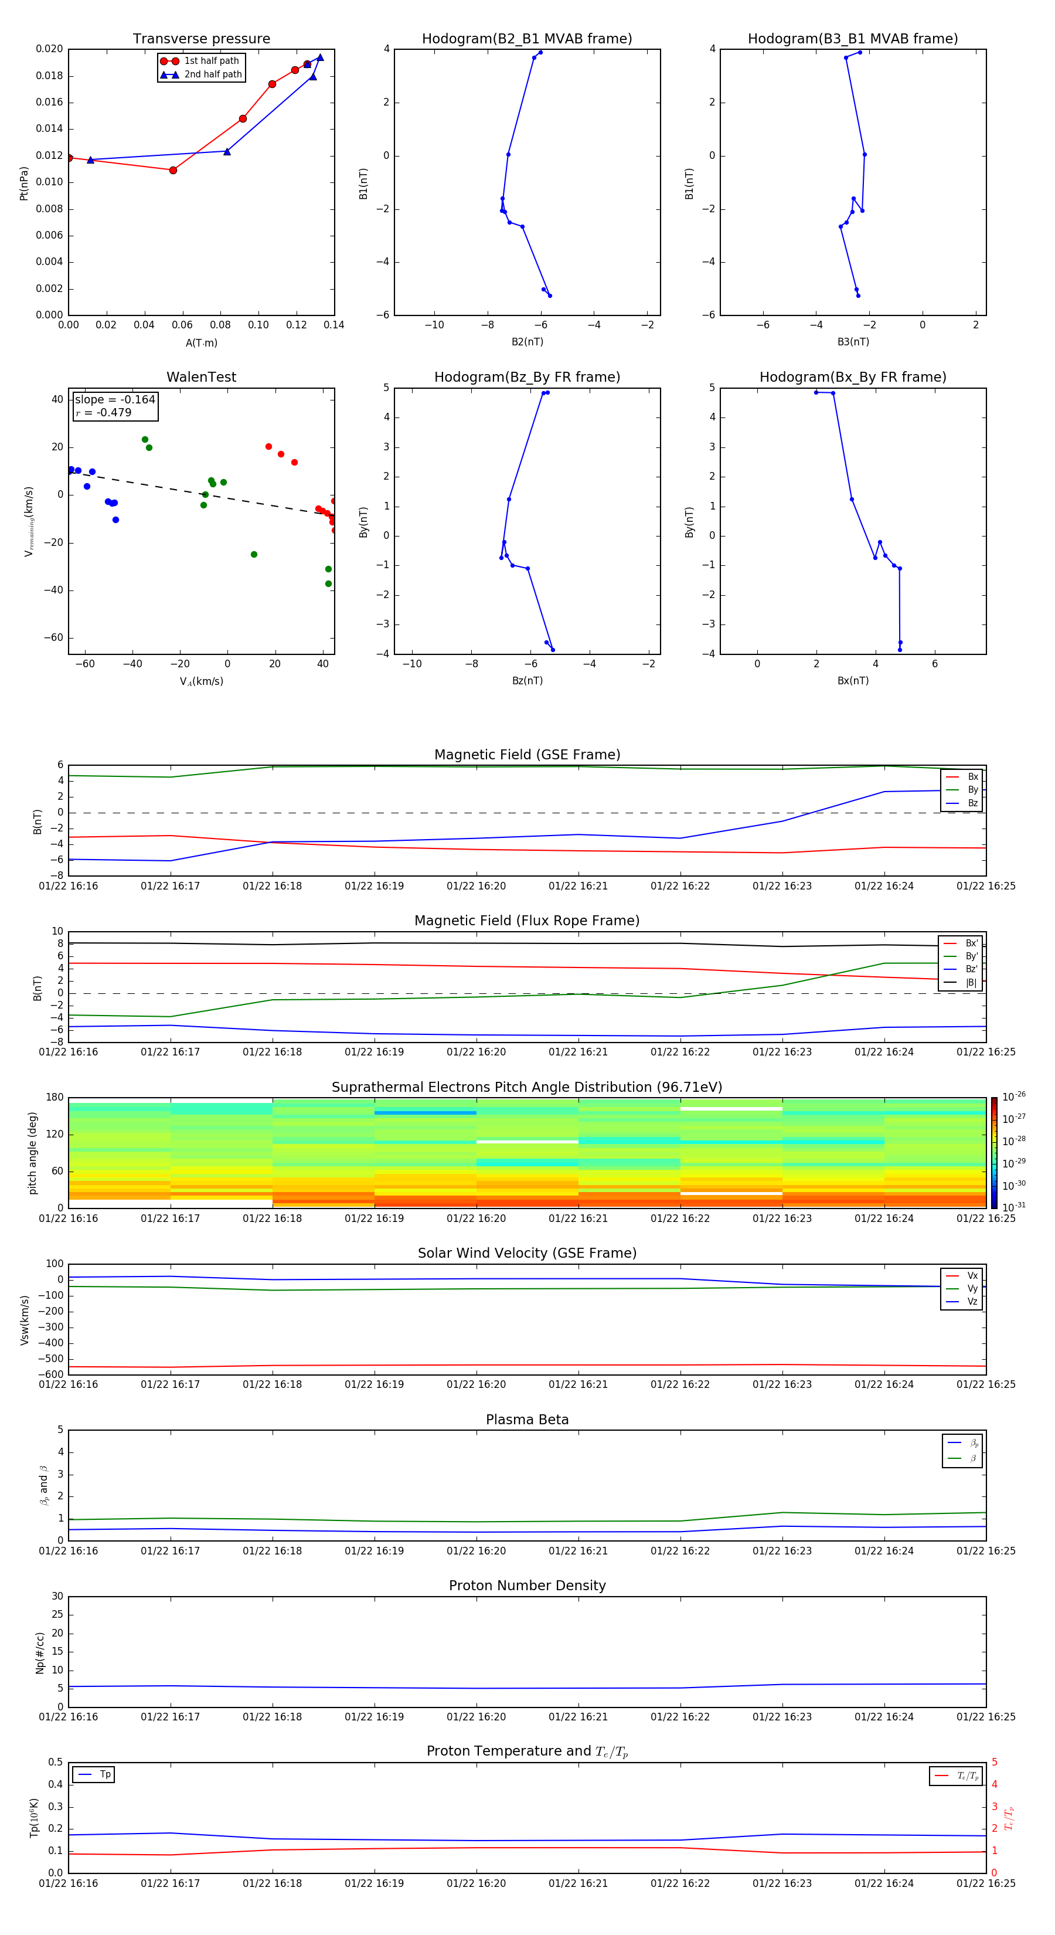This screenshot has height=1935, width=1055.
Task: Click the lowest red circle marker in the pressure plot
Action: pyautogui.click(x=173, y=171)
